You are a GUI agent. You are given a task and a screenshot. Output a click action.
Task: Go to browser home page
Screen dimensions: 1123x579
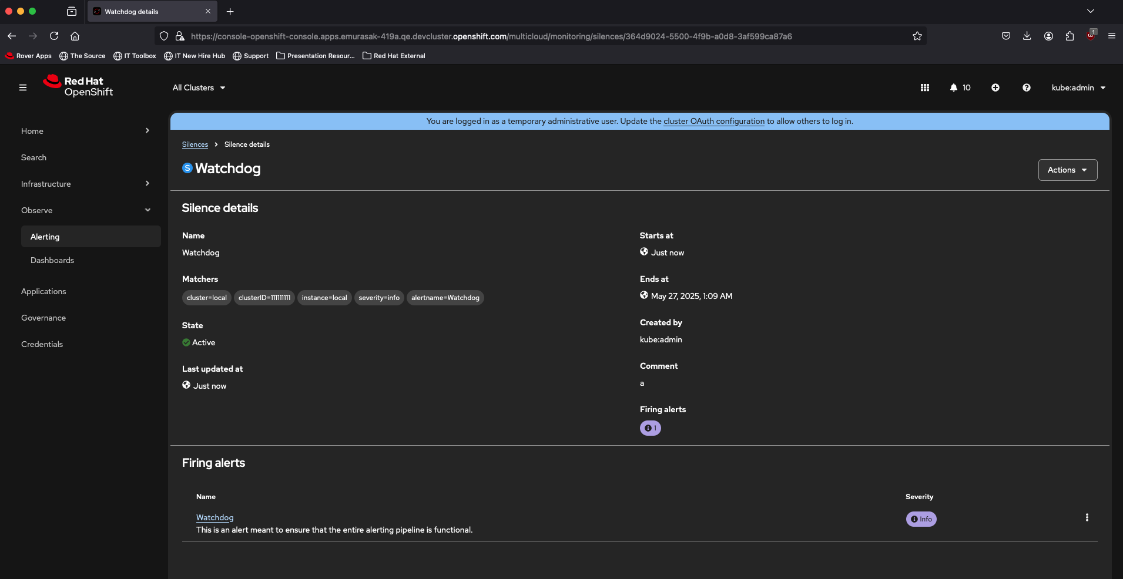tap(75, 36)
